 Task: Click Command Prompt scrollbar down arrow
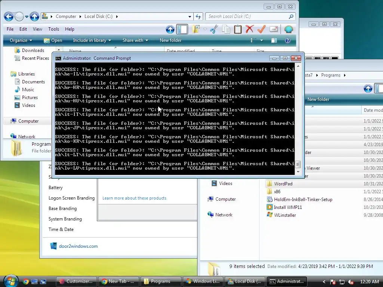click(x=298, y=172)
